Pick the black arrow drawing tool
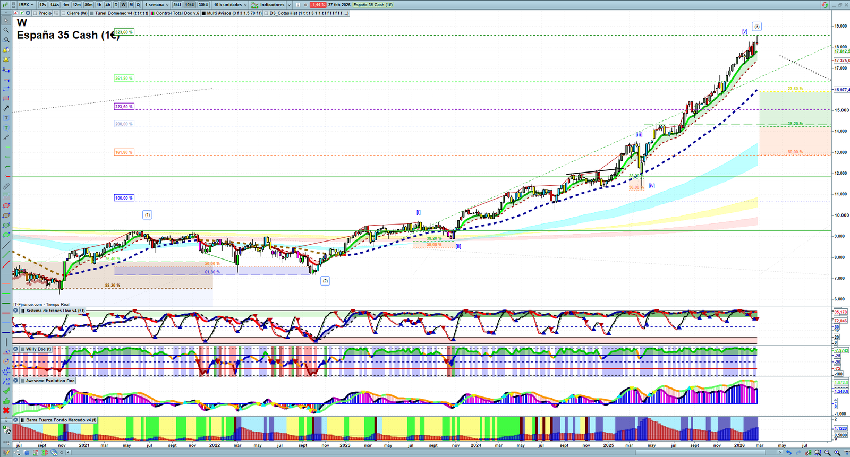Viewport: 850px width, 457px height. (6, 108)
